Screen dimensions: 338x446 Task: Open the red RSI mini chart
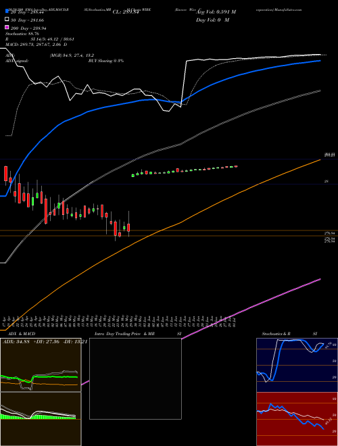(x=297, y=419)
